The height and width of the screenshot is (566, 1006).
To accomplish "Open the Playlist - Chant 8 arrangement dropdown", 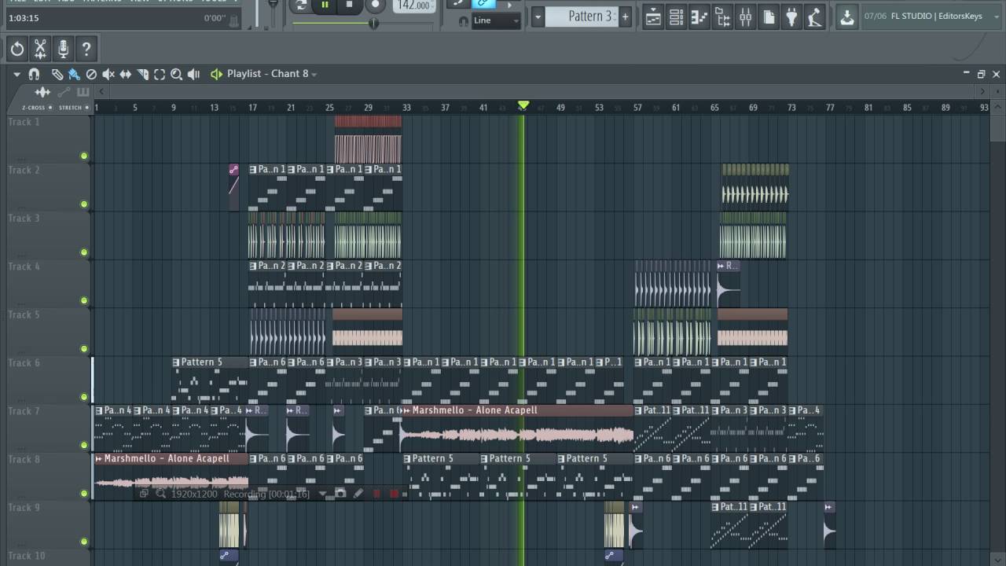I will point(314,74).
